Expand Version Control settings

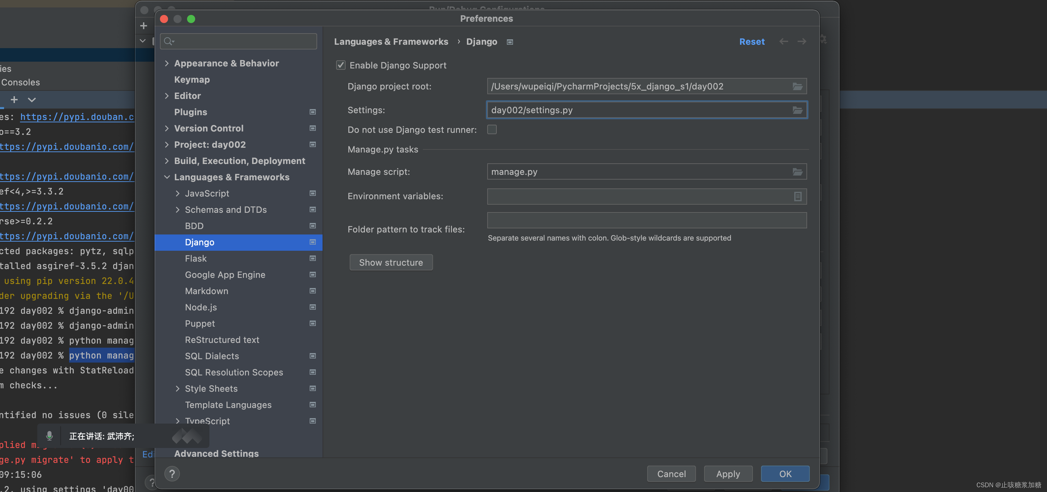167,128
